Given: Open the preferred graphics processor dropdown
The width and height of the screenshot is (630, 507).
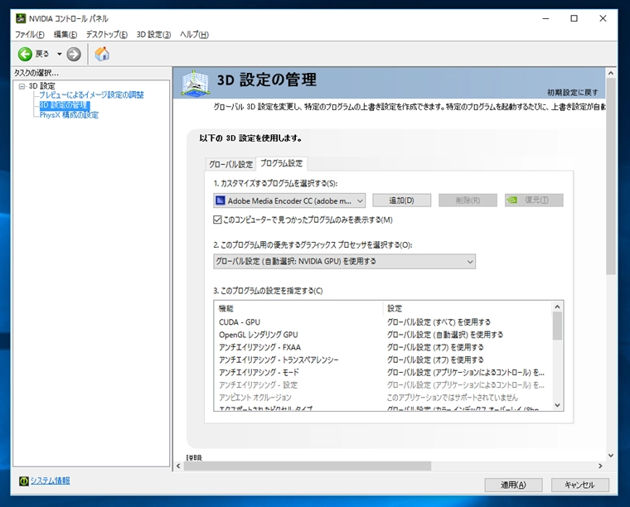Looking at the screenshot, I should (344, 261).
